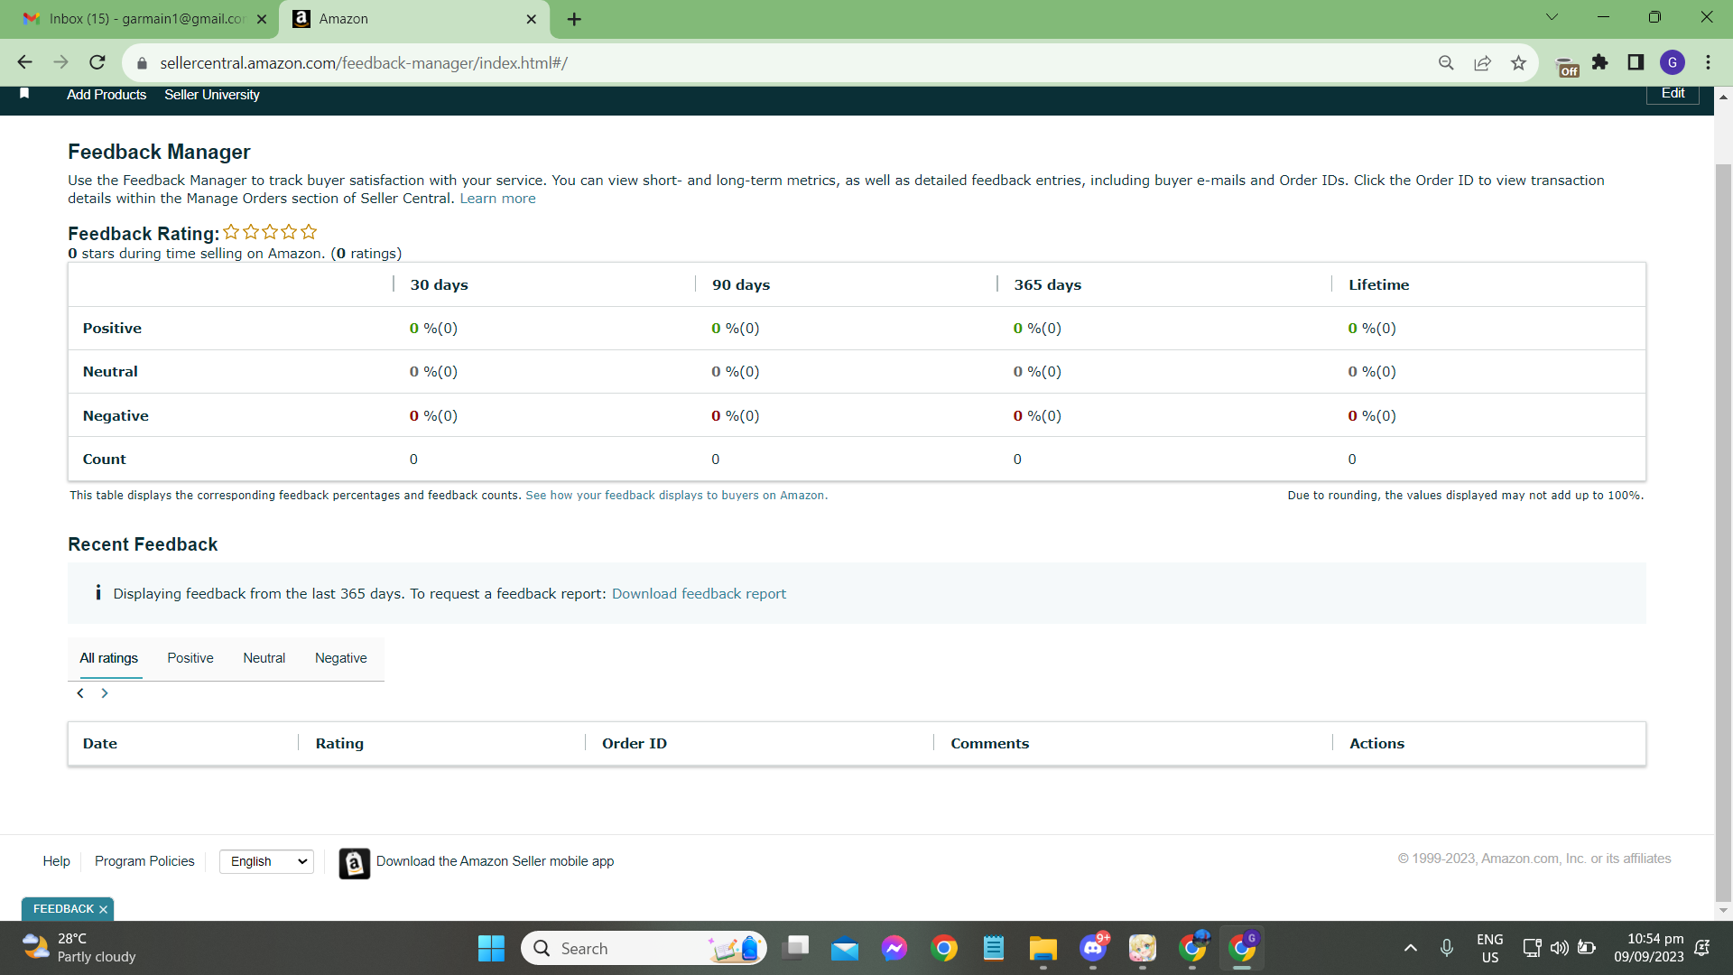Click the Windows taskbar Search box
This screenshot has height=975, width=1733.
644,949
